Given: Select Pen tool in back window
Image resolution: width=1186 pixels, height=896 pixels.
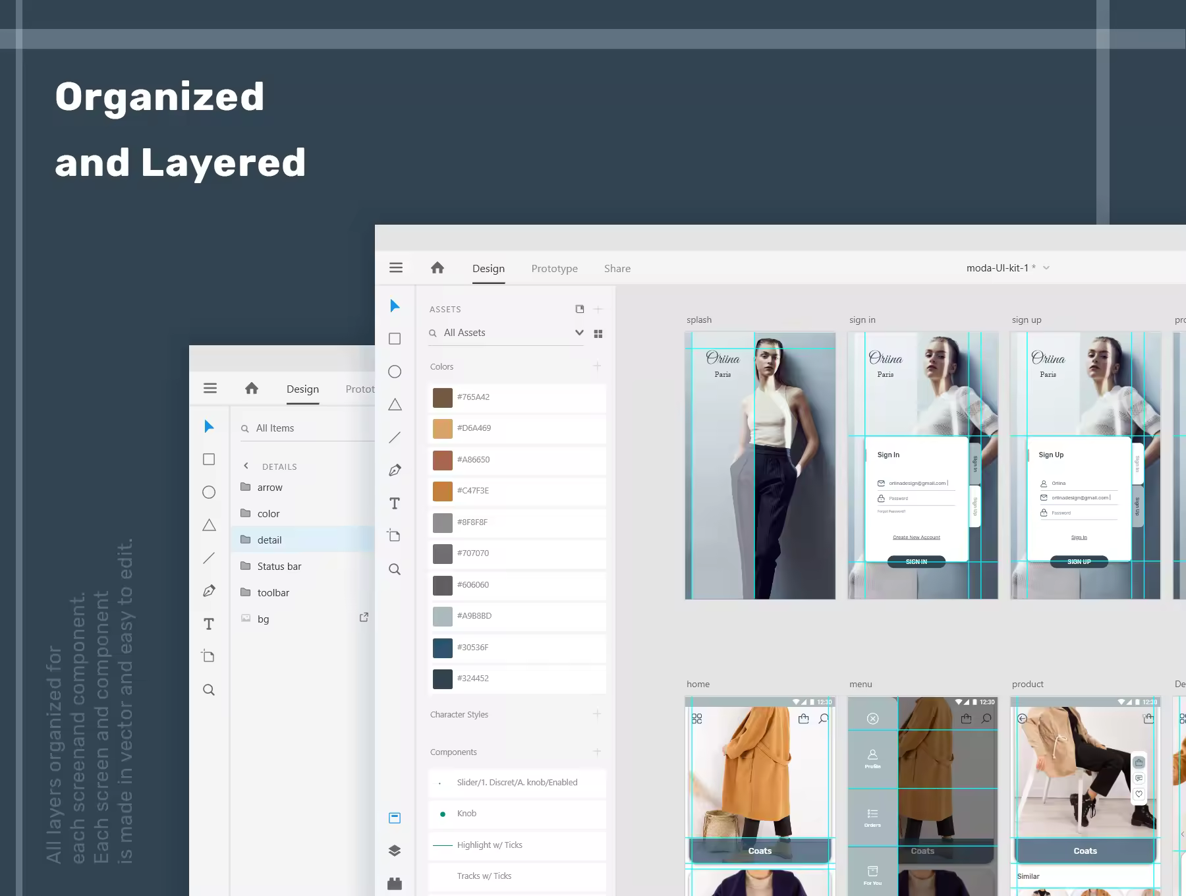Looking at the screenshot, I should coord(209,591).
